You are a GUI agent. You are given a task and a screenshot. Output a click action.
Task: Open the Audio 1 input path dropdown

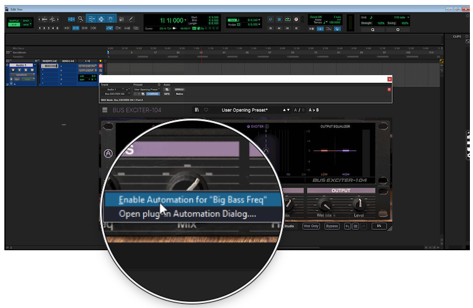coord(87,66)
